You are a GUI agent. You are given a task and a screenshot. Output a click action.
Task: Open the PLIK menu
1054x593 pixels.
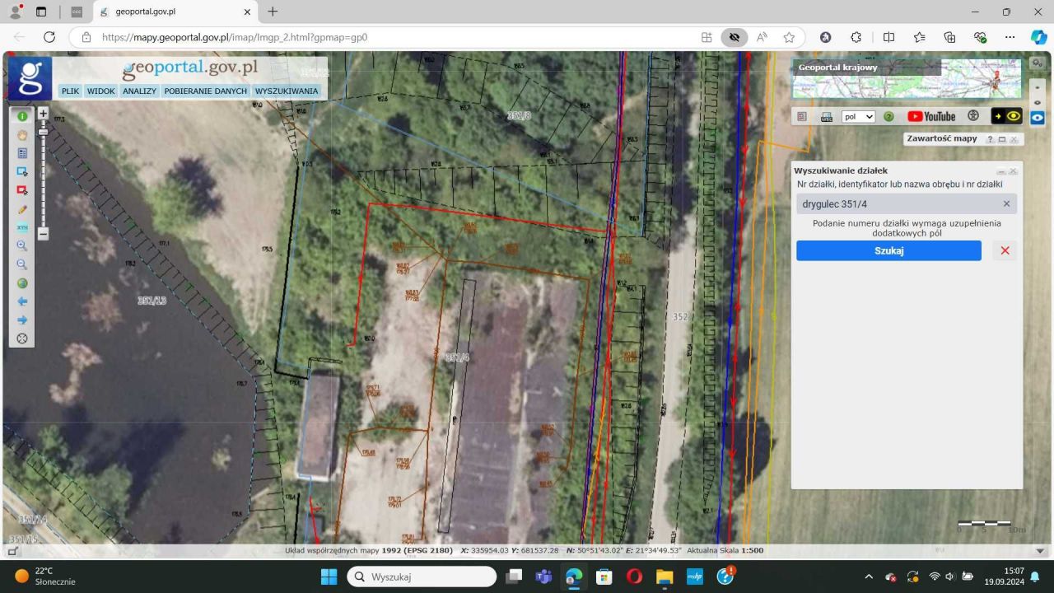(x=71, y=91)
